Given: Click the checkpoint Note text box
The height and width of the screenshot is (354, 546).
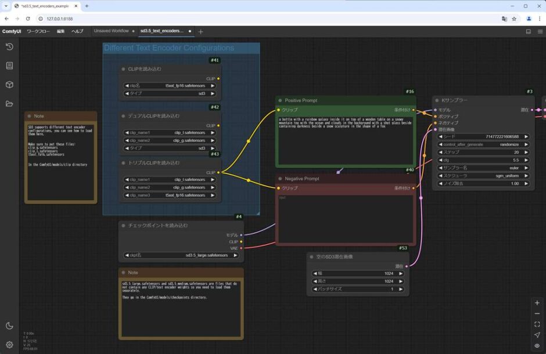Looking at the screenshot, I should pyautogui.click(x=181, y=309).
